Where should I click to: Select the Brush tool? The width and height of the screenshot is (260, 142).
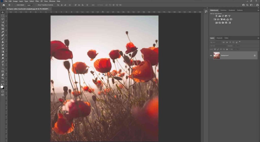[3, 39]
